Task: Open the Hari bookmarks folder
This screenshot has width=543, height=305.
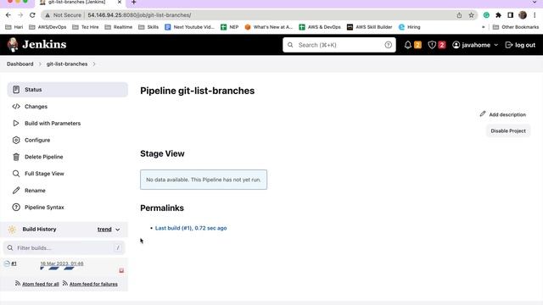Action: (14, 27)
